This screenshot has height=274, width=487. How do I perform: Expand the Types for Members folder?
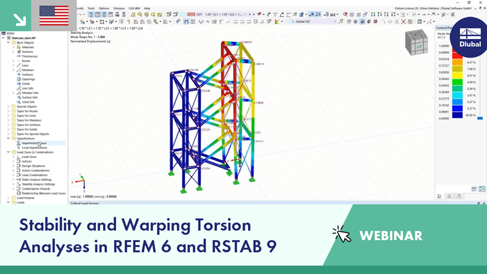8,120
